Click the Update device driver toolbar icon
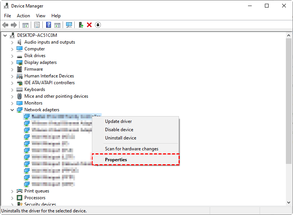Screen dimensions: 293x215 pos(81,25)
